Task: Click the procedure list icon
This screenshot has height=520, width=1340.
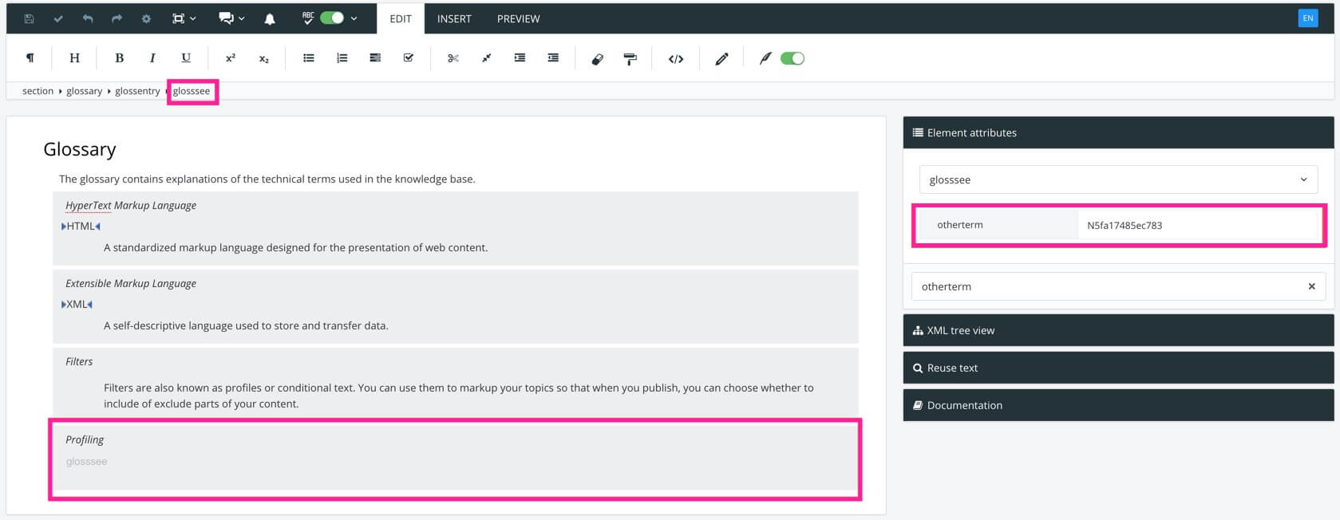Action: [x=375, y=57]
